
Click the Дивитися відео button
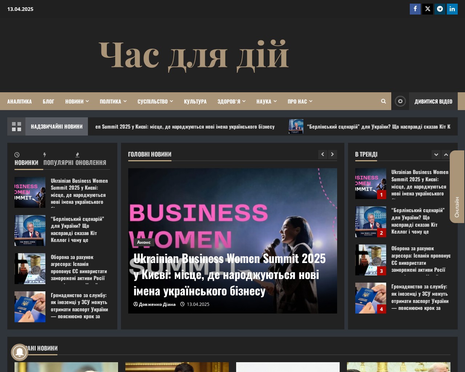point(433,101)
